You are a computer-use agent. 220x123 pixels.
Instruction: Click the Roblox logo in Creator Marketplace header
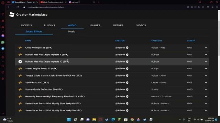click(12, 14)
